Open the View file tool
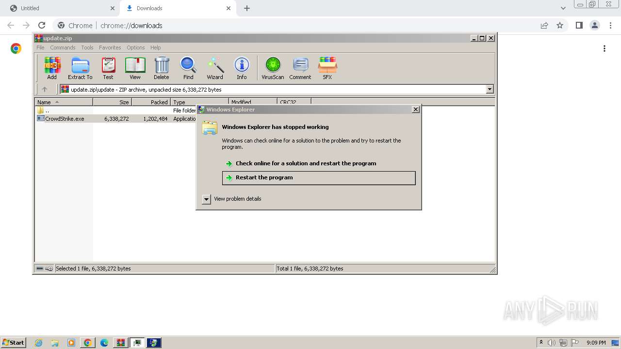The height and width of the screenshot is (349, 621). [135, 68]
